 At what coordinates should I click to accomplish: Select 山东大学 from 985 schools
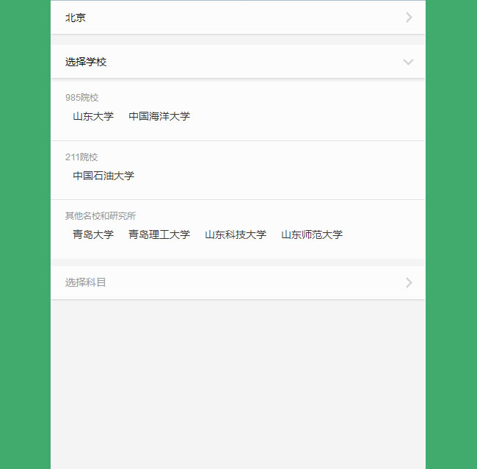click(93, 116)
